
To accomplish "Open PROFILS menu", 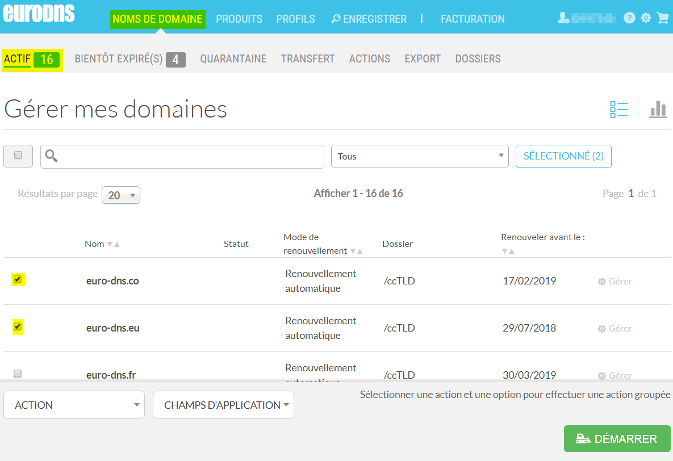I will (295, 19).
